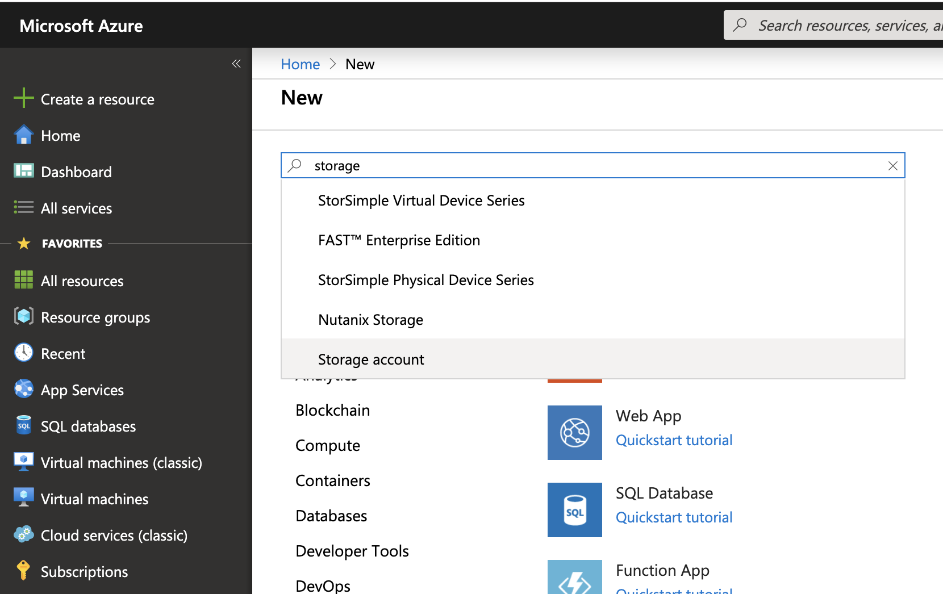943x594 pixels.
Task: Open SQL databases in sidebar
Action: point(88,426)
